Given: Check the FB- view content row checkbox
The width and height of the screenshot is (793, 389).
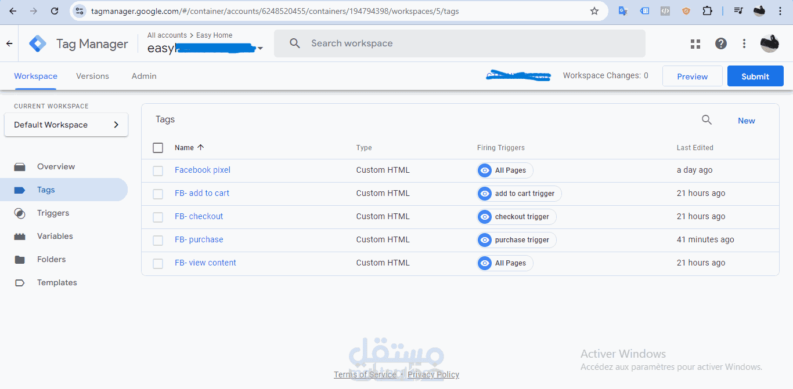Looking at the screenshot, I should click(158, 264).
